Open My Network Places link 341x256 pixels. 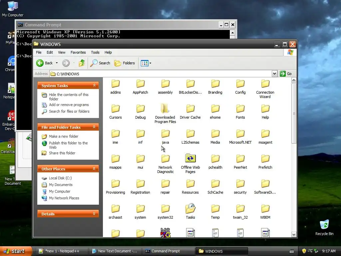point(64,198)
